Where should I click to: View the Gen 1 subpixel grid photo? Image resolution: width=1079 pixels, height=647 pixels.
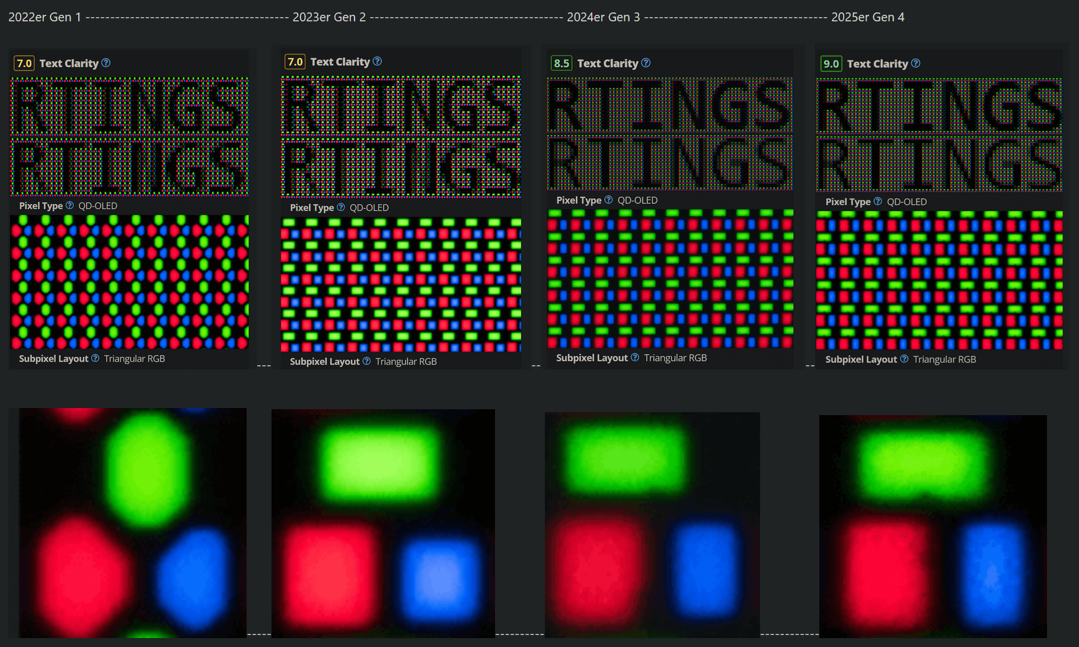tap(129, 282)
